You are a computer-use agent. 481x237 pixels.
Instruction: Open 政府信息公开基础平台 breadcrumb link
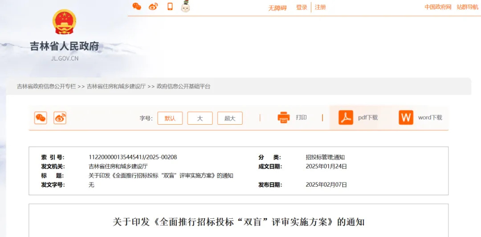coord(183,86)
